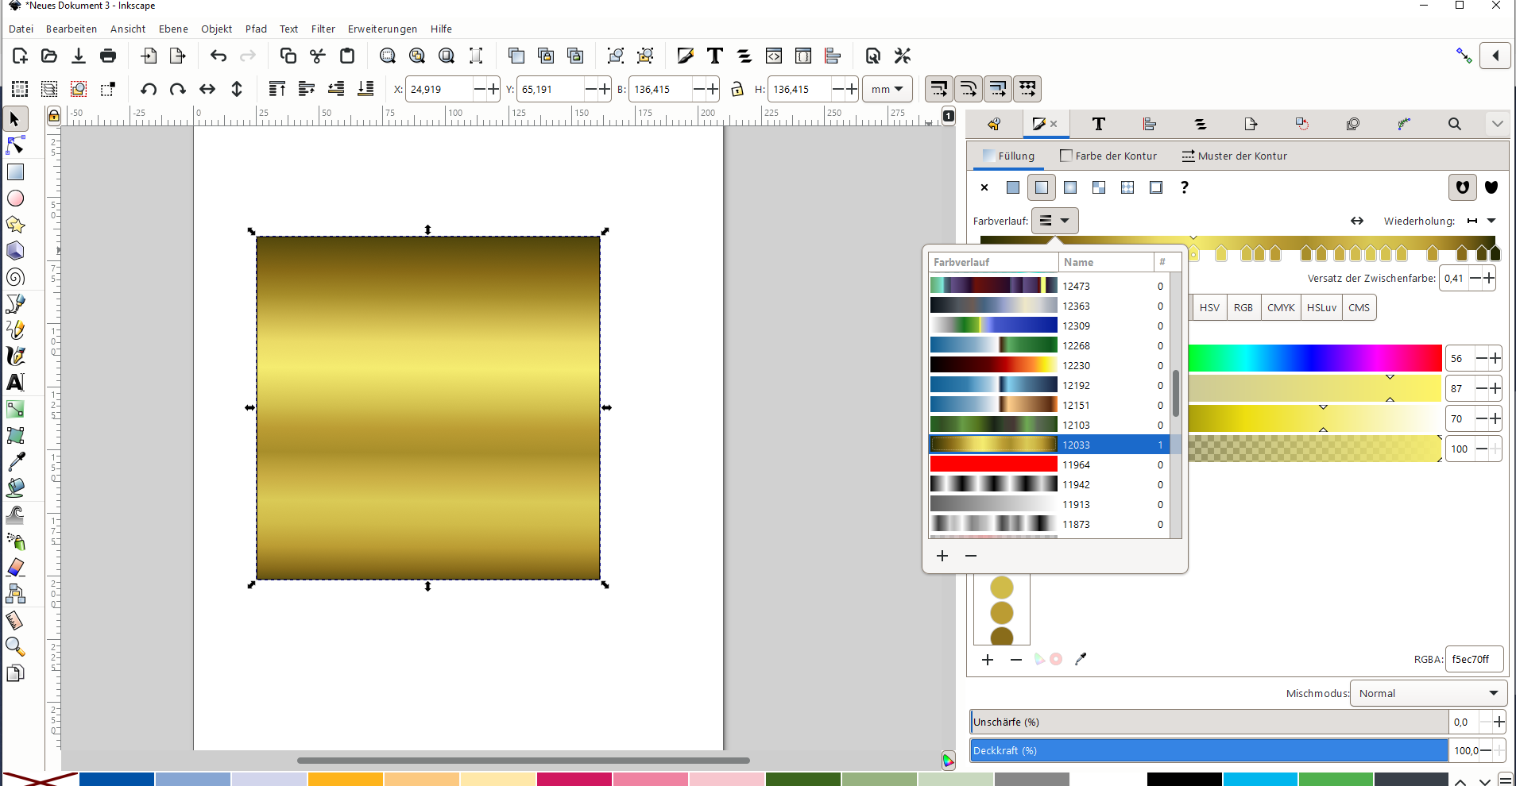Image resolution: width=1516 pixels, height=786 pixels.
Task: Open the mm units dropdown
Action: click(x=887, y=89)
